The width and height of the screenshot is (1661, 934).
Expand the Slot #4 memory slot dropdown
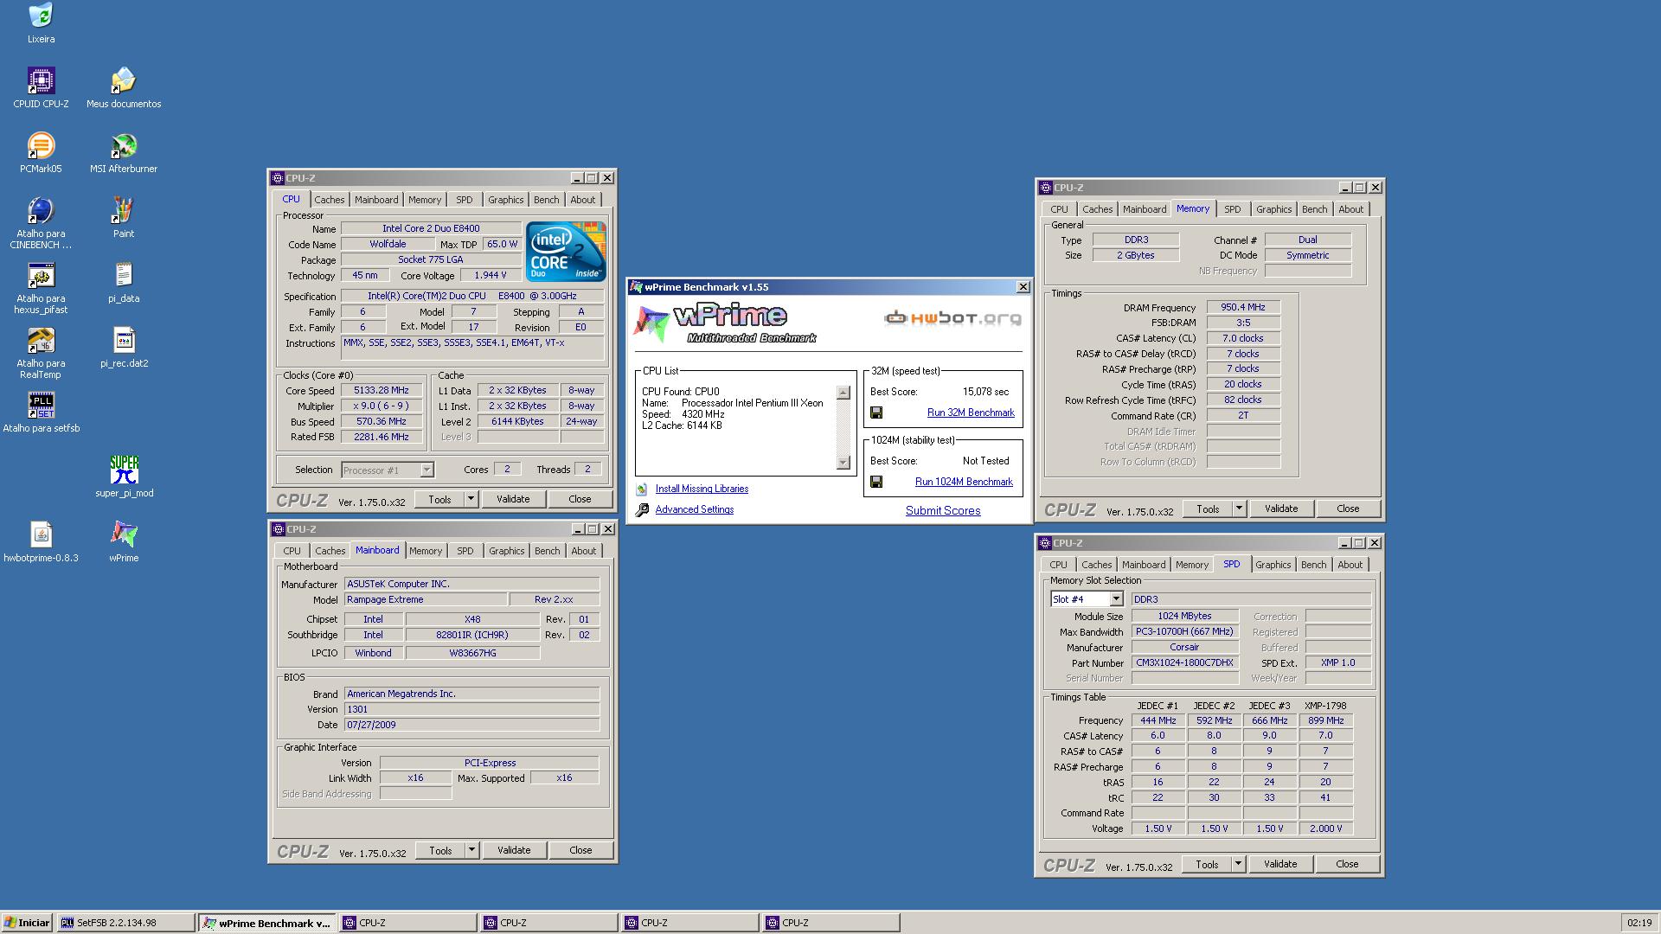pos(1116,599)
